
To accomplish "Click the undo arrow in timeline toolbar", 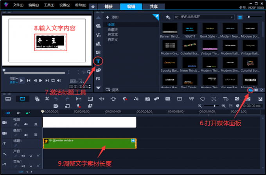I will click(56, 99).
